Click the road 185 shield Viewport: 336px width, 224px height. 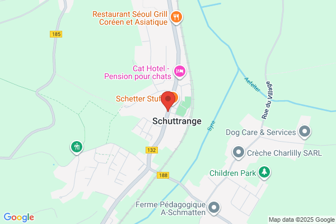(x=56, y=34)
